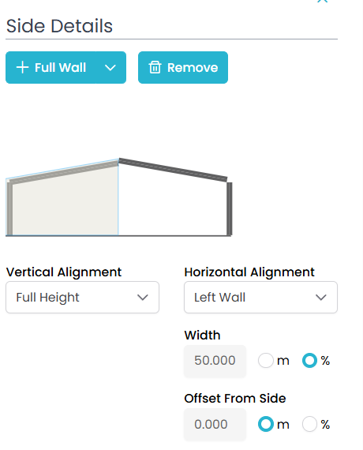Click the chevron in Horizontal Alignment box
363x450 pixels.
[321, 298]
